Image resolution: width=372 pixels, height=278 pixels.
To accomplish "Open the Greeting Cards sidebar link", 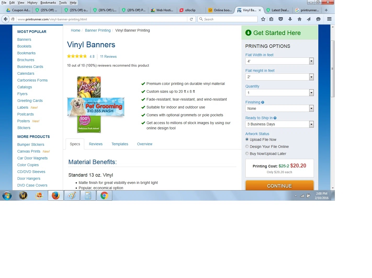I will pyautogui.click(x=30, y=101).
